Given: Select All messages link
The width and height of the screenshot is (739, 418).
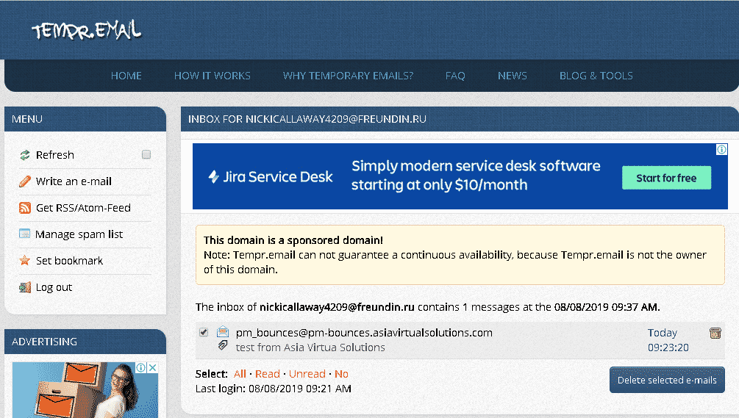Looking at the screenshot, I should tap(240, 374).
